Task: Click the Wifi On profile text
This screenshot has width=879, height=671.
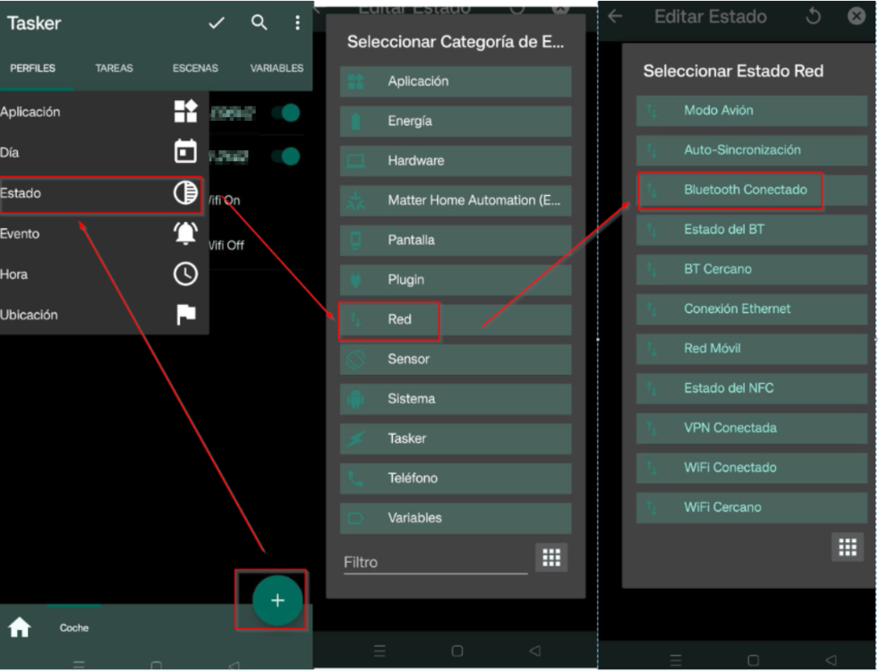Action: click(225, 200)
